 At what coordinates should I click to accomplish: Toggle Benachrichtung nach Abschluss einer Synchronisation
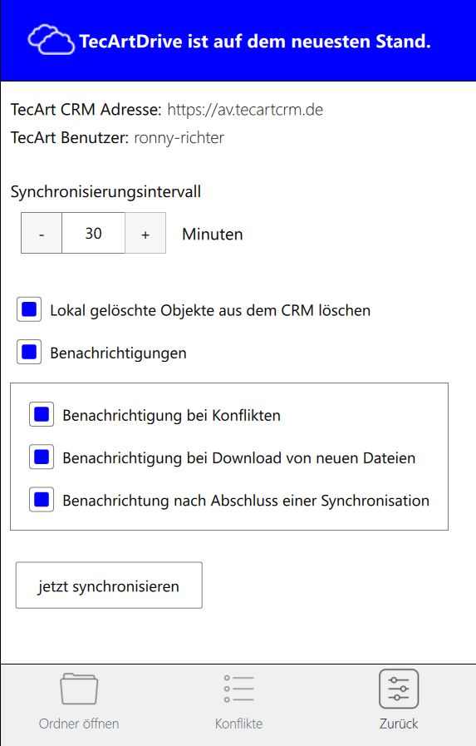pos(42,500)
